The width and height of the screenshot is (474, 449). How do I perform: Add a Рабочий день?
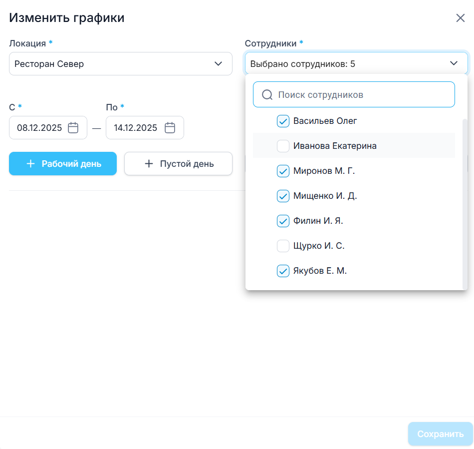tap(63, 164)
